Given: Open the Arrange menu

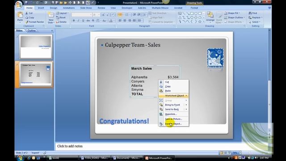Looking at the screenshot, I should (210, 17).
